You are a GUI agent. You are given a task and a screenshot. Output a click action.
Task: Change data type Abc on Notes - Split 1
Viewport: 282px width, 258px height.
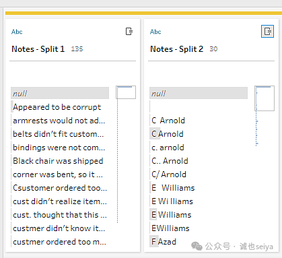17,32
